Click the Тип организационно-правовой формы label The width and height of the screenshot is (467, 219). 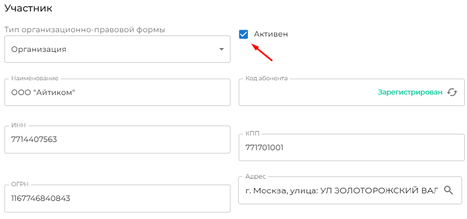(x=84, y=29)
